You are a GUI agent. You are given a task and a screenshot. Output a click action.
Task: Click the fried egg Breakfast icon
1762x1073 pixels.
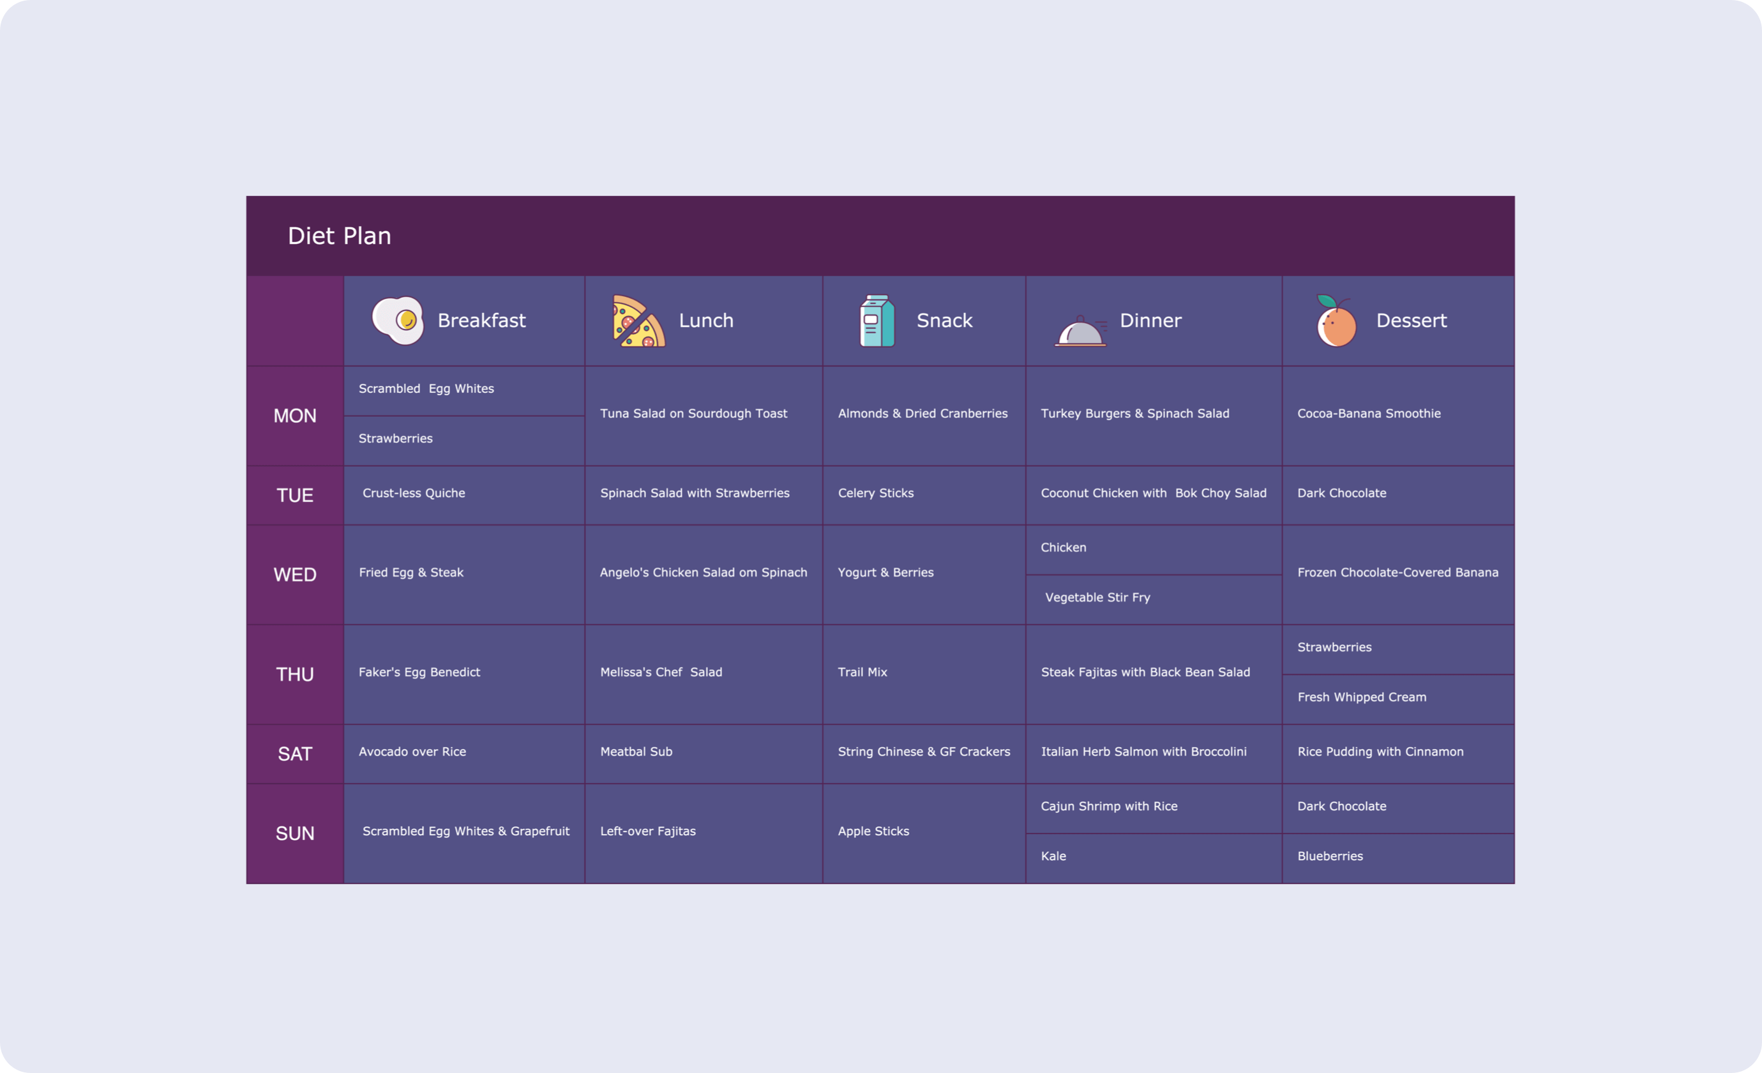pyautogui.click(x=398, y=321)
